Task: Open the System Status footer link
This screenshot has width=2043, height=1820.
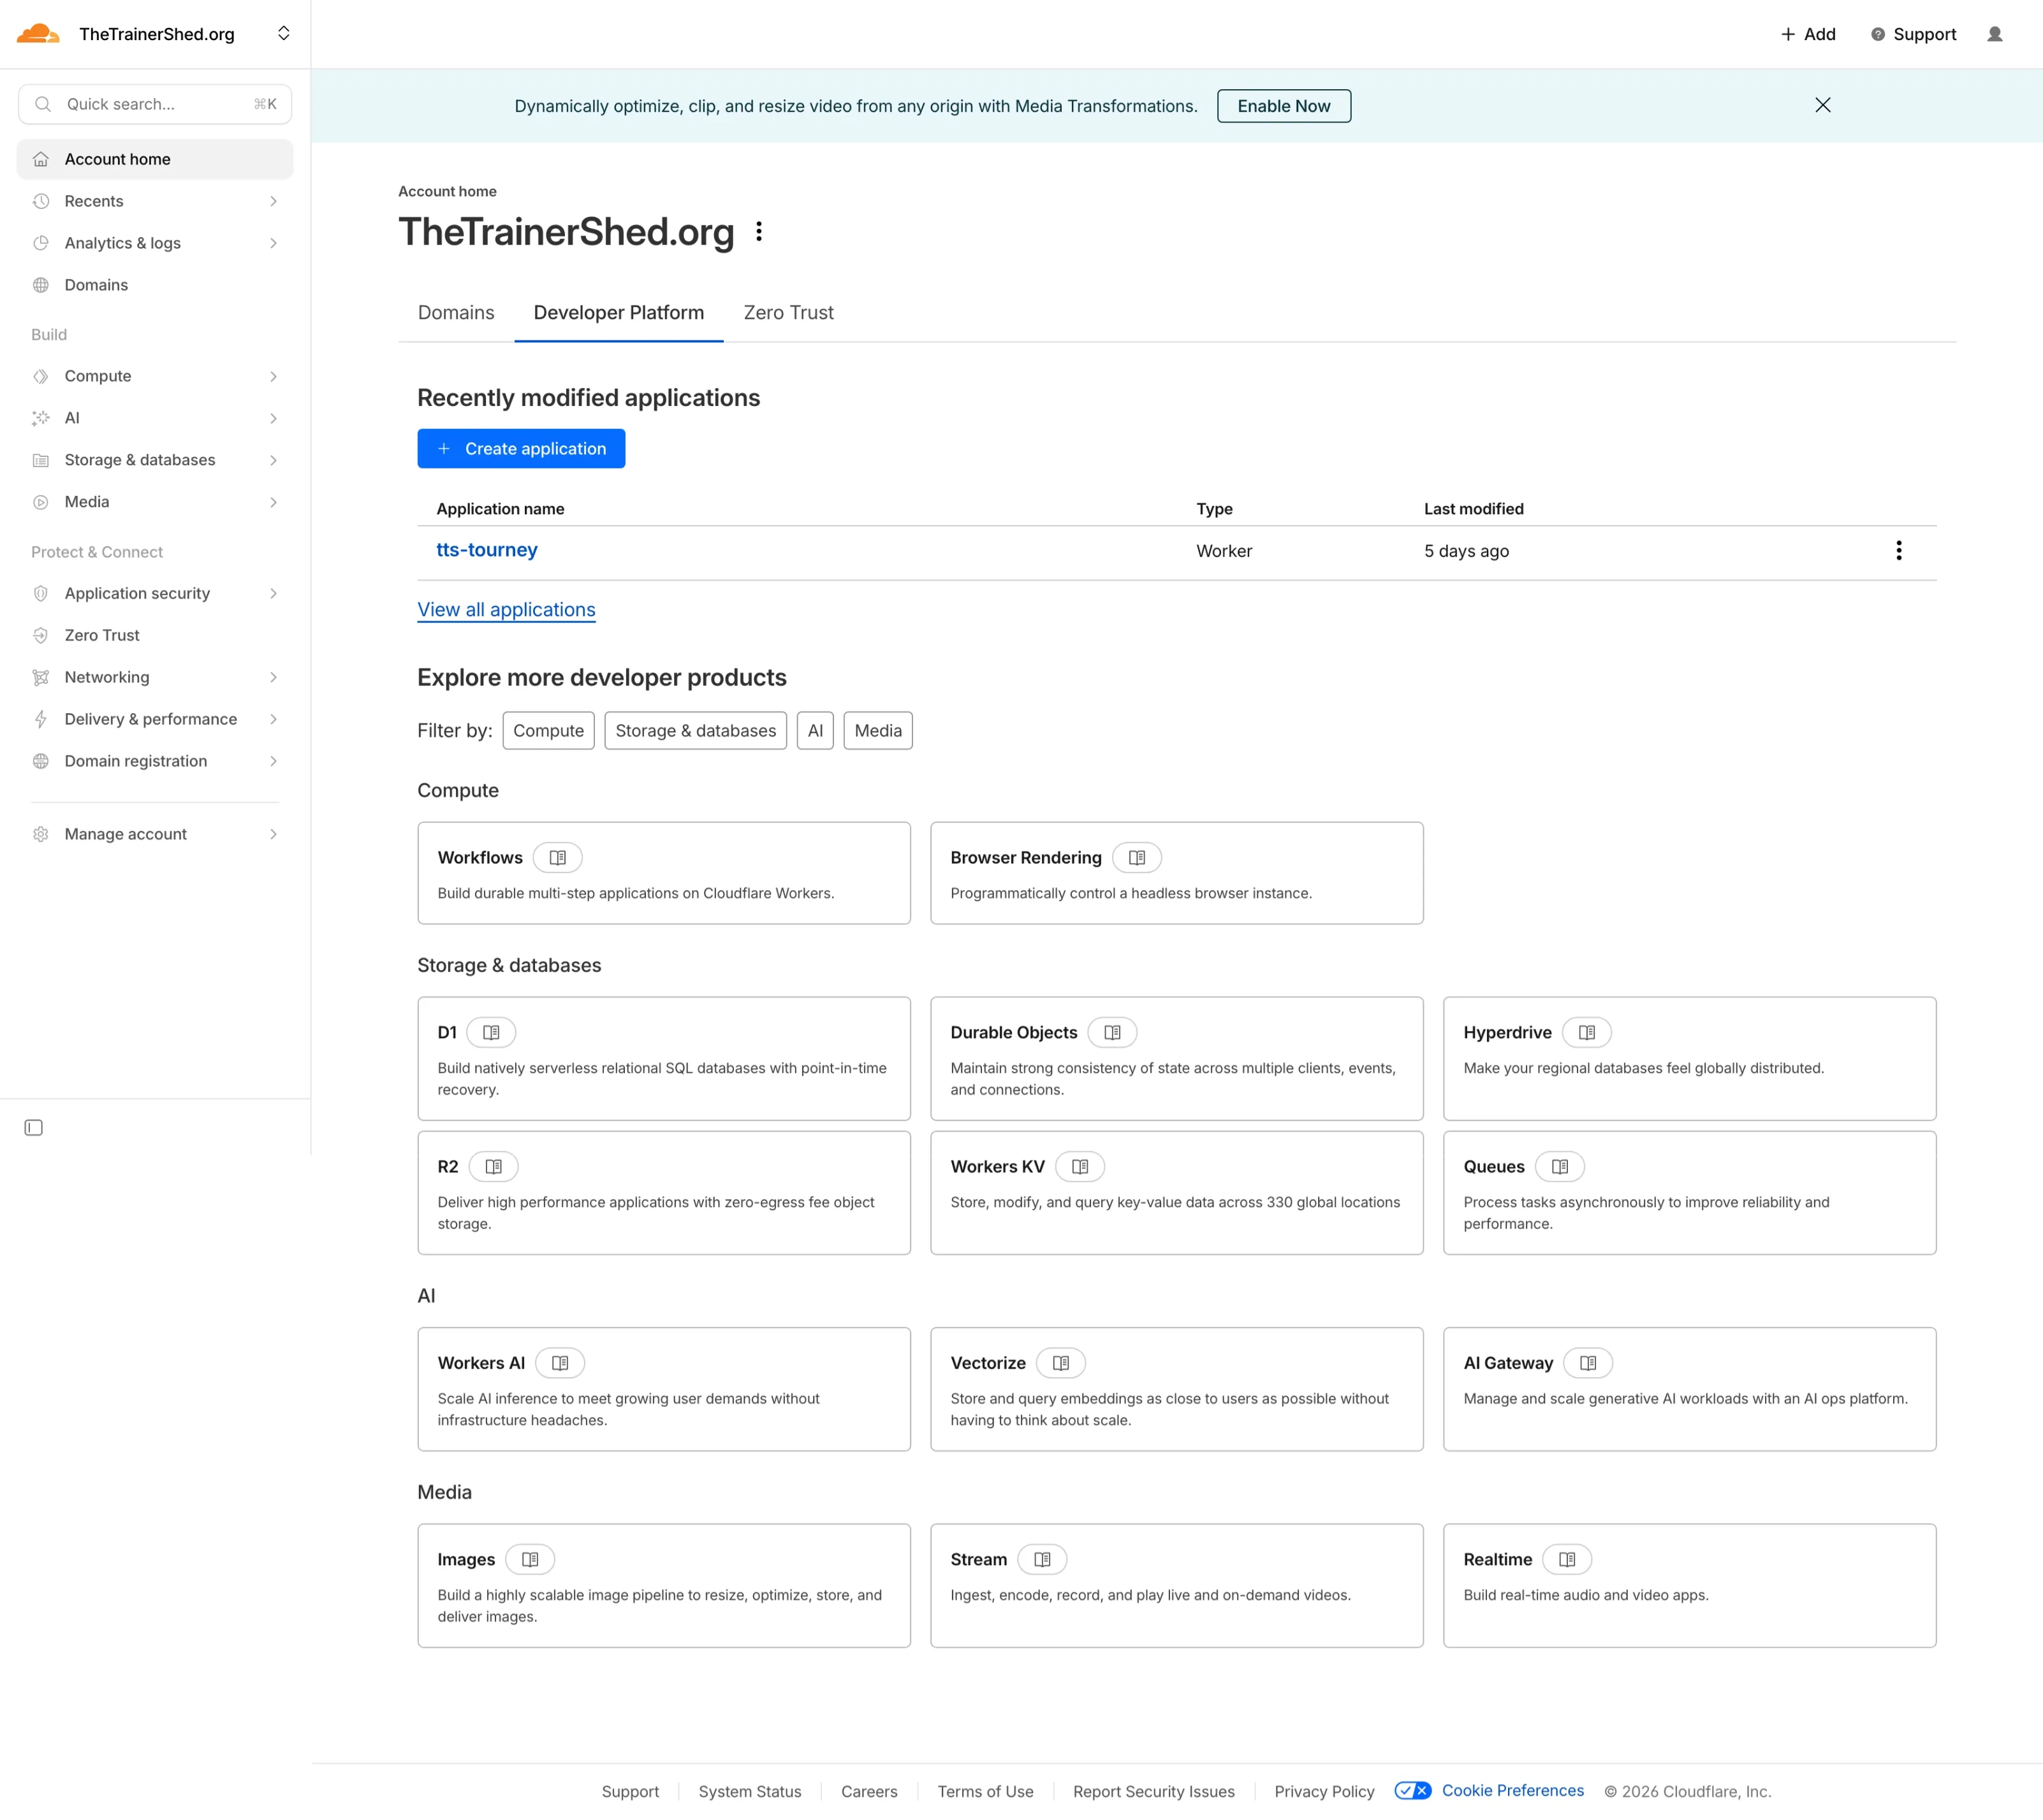Action: (x=749, y=1791)
